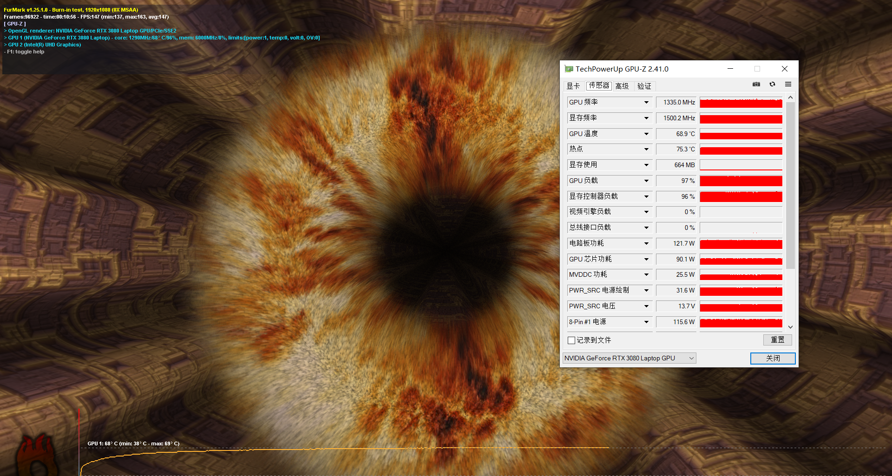Viewport: 892px width, 476px height.
Task: Open the 热点 sensor dropdown
Action: (x=646, y=149)
